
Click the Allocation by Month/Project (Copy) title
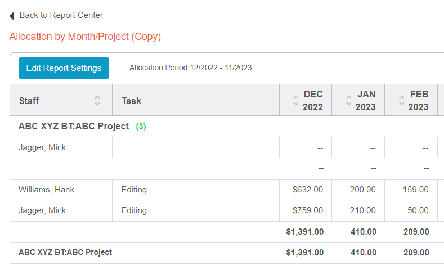85,37
